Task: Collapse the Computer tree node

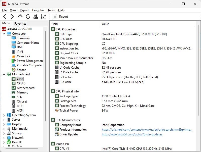Action: 4,34
